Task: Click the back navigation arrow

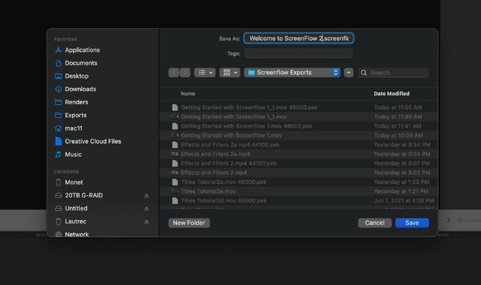Action: coord(174,73)
